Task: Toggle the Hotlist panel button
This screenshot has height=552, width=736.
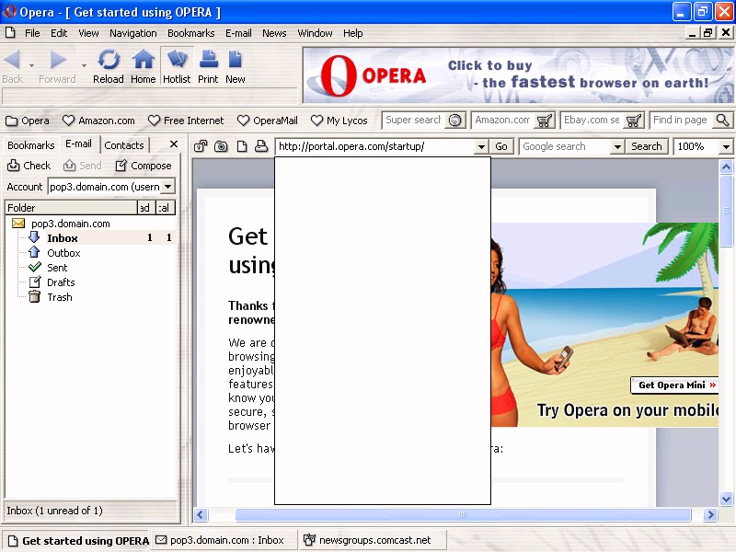Action: click(x=177, y=66)
